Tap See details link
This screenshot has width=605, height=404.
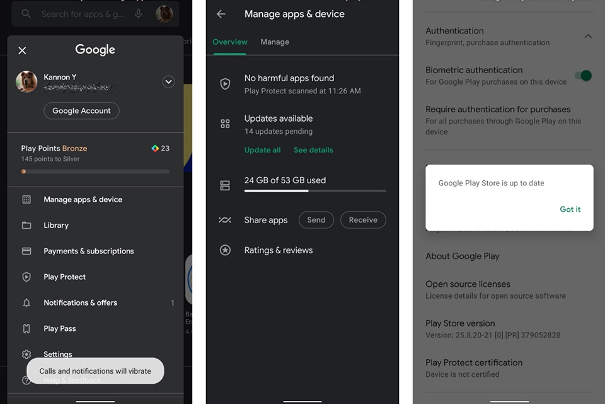pyautogui.click(x=313, y=150)
